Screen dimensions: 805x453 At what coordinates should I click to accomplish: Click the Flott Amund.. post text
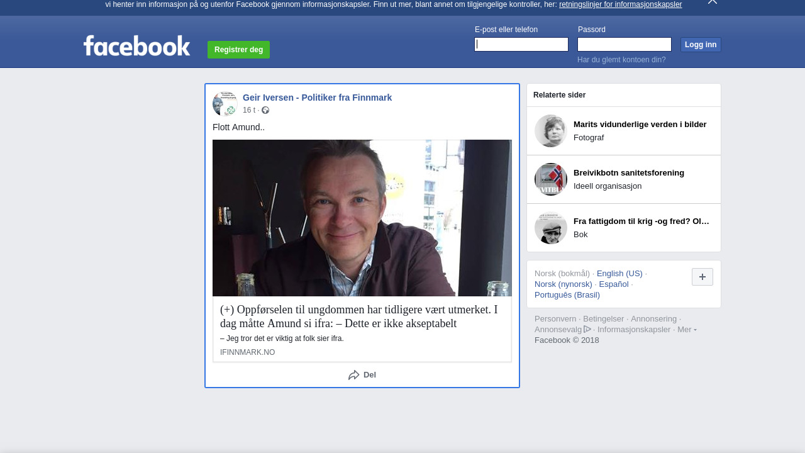coord(239,127)
